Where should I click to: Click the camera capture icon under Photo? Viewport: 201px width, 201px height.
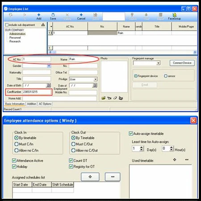point(109,98)
